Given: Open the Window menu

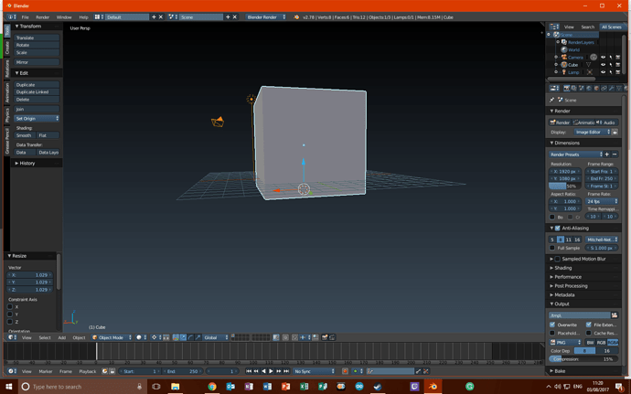Looking at the screenshot, I should [x=64, y=17].
